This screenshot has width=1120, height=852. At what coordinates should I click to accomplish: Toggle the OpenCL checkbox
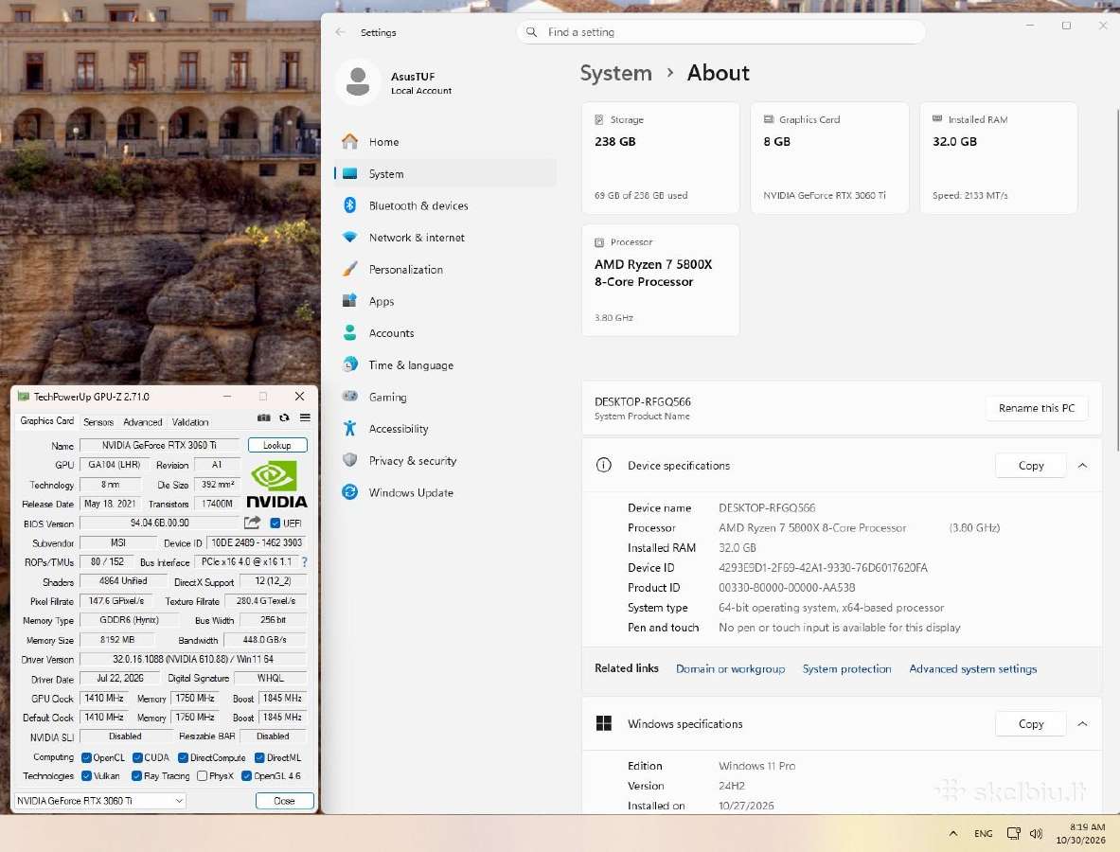tap(86, 757)
